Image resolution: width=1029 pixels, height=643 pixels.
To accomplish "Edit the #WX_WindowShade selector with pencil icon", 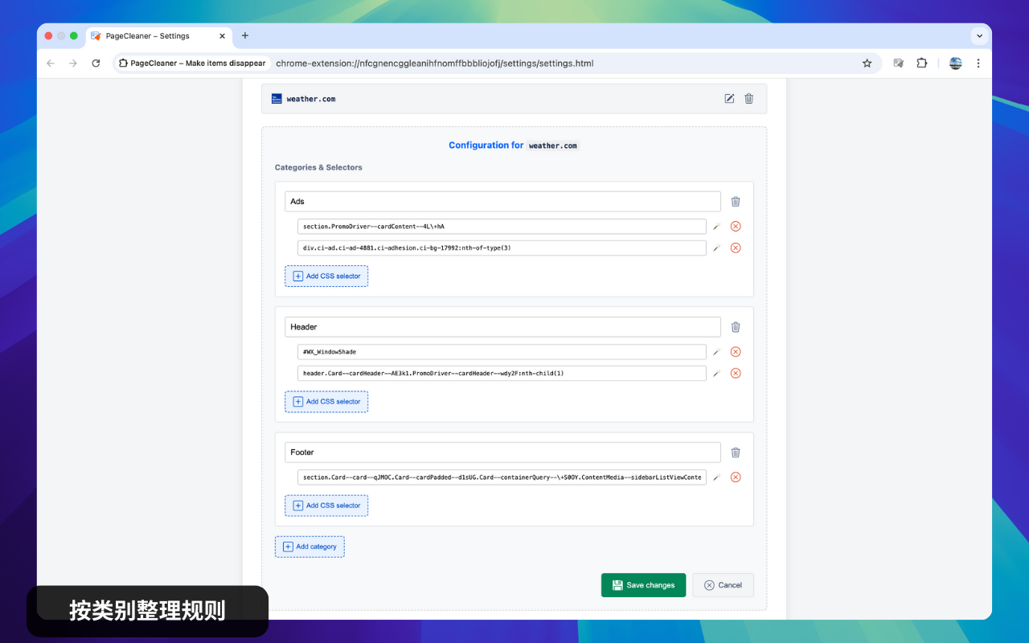I will [x=716, y=351].
